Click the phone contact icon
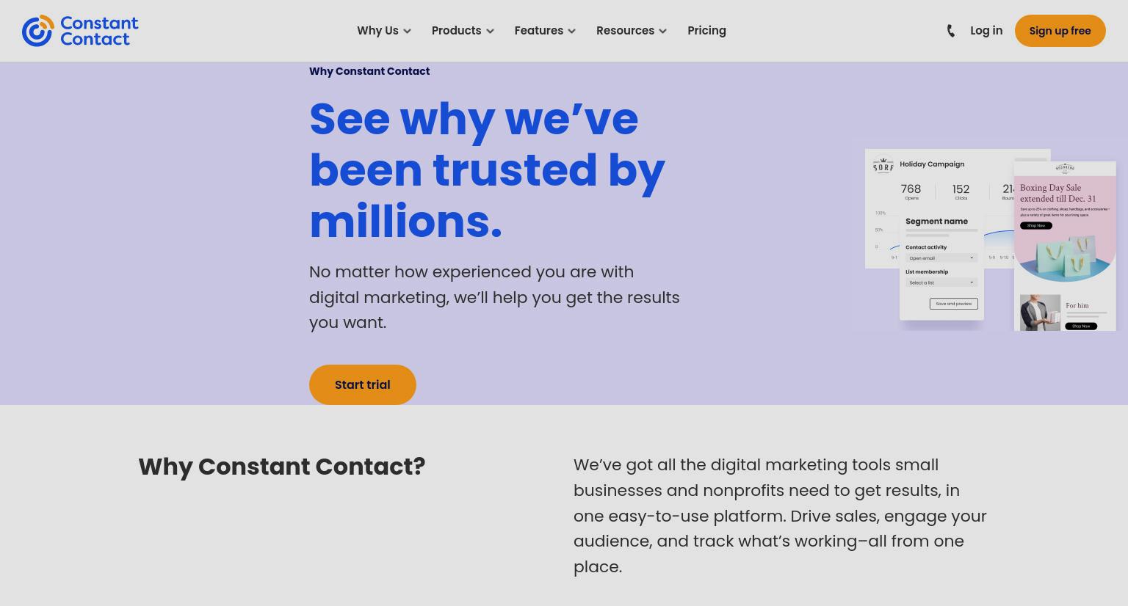 coord(951,31)
